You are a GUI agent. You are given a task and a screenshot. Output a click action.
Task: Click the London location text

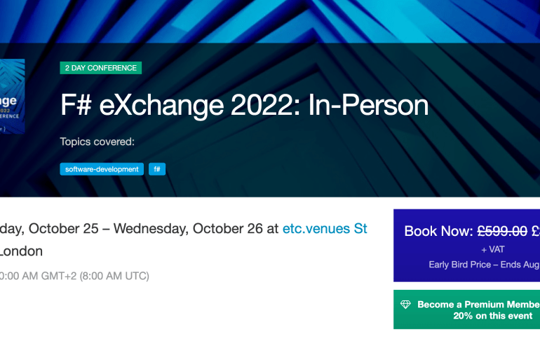click(21, 251)
